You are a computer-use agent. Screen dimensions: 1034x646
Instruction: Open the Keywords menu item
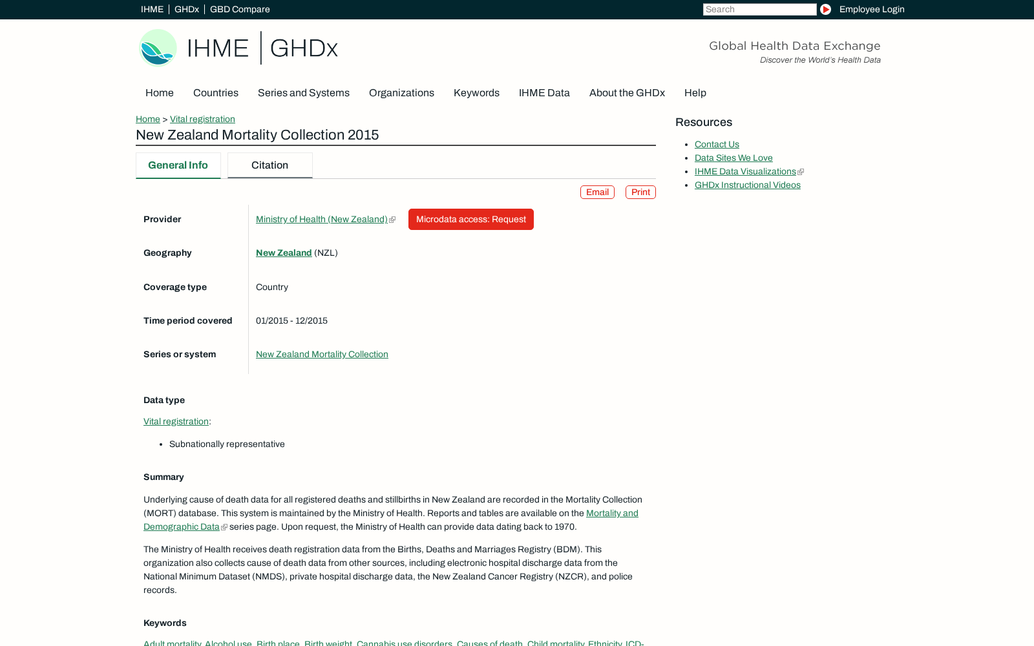tap(476, 92)
